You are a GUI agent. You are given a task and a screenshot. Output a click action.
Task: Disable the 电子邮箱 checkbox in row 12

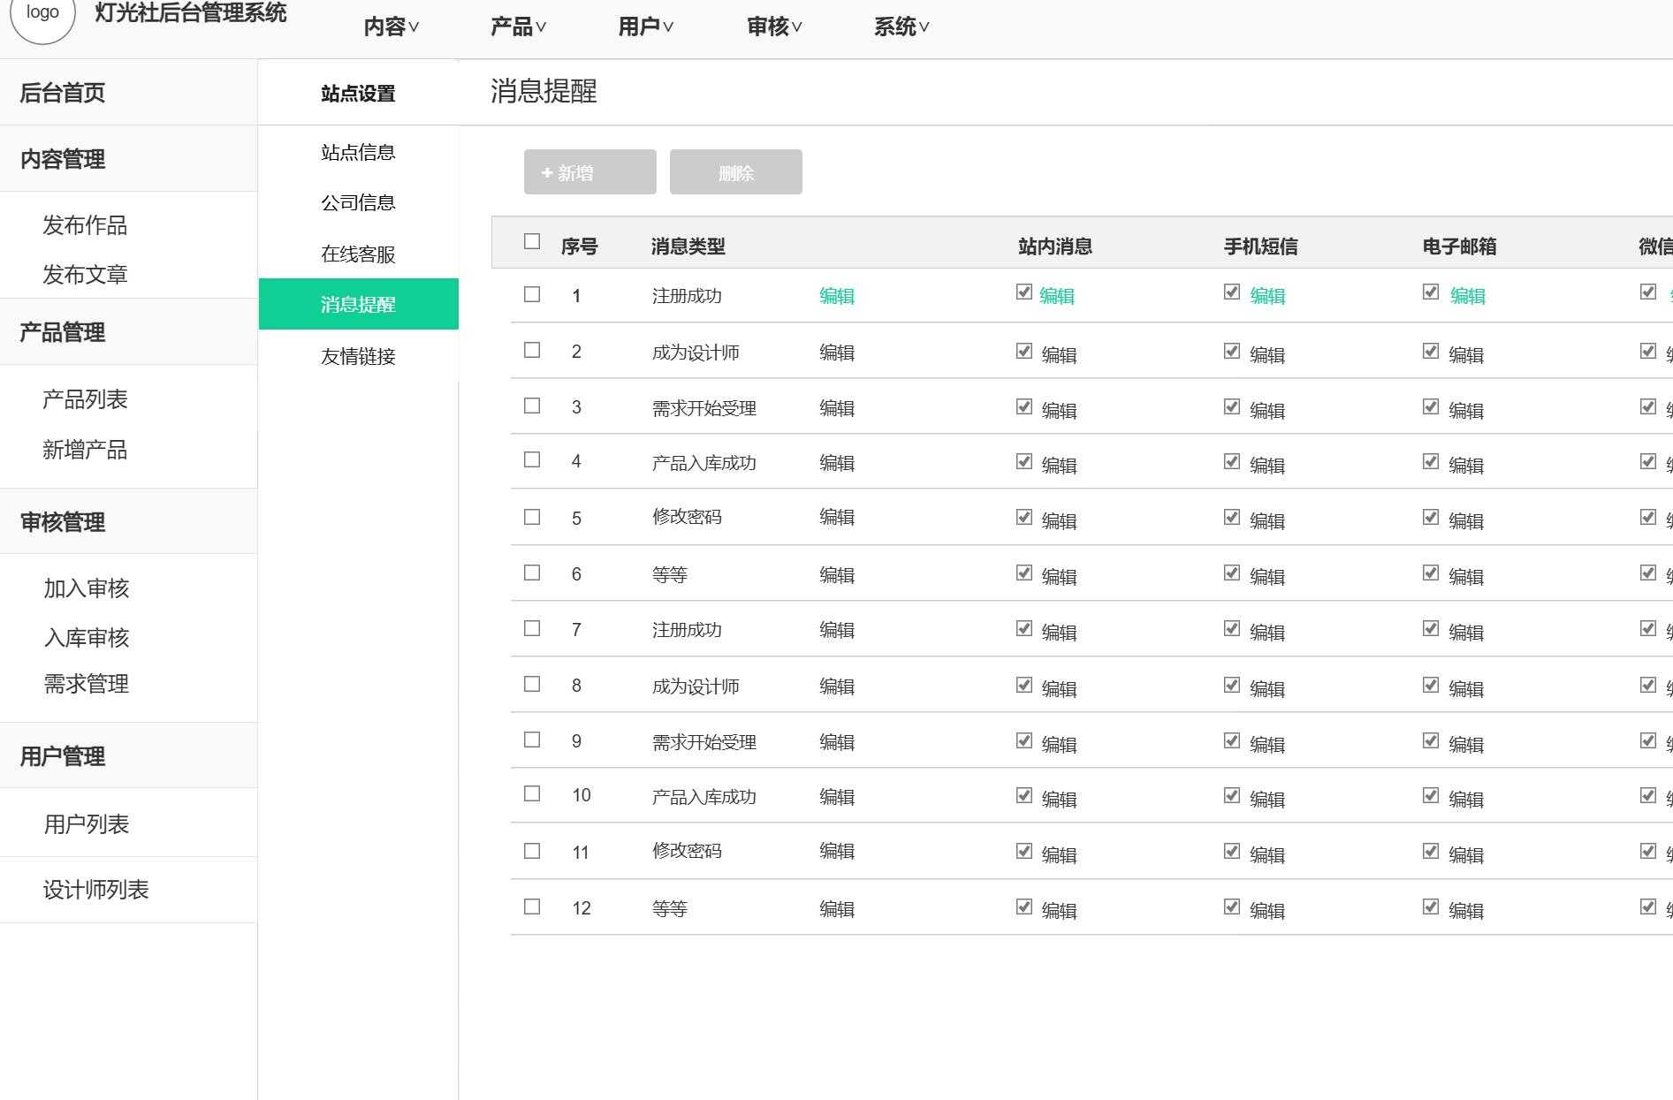click(x=1431, y=906)
